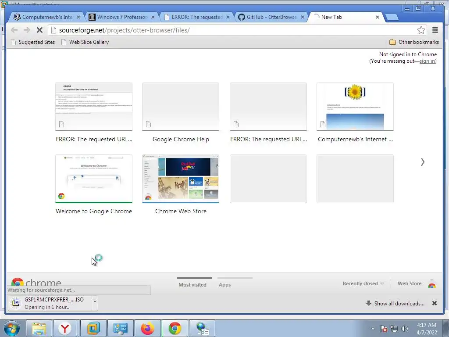Click the Web Store icon in footer
The height and width of the screenshot is (337, 449).
pyautogui.click(x=432, y=284)
